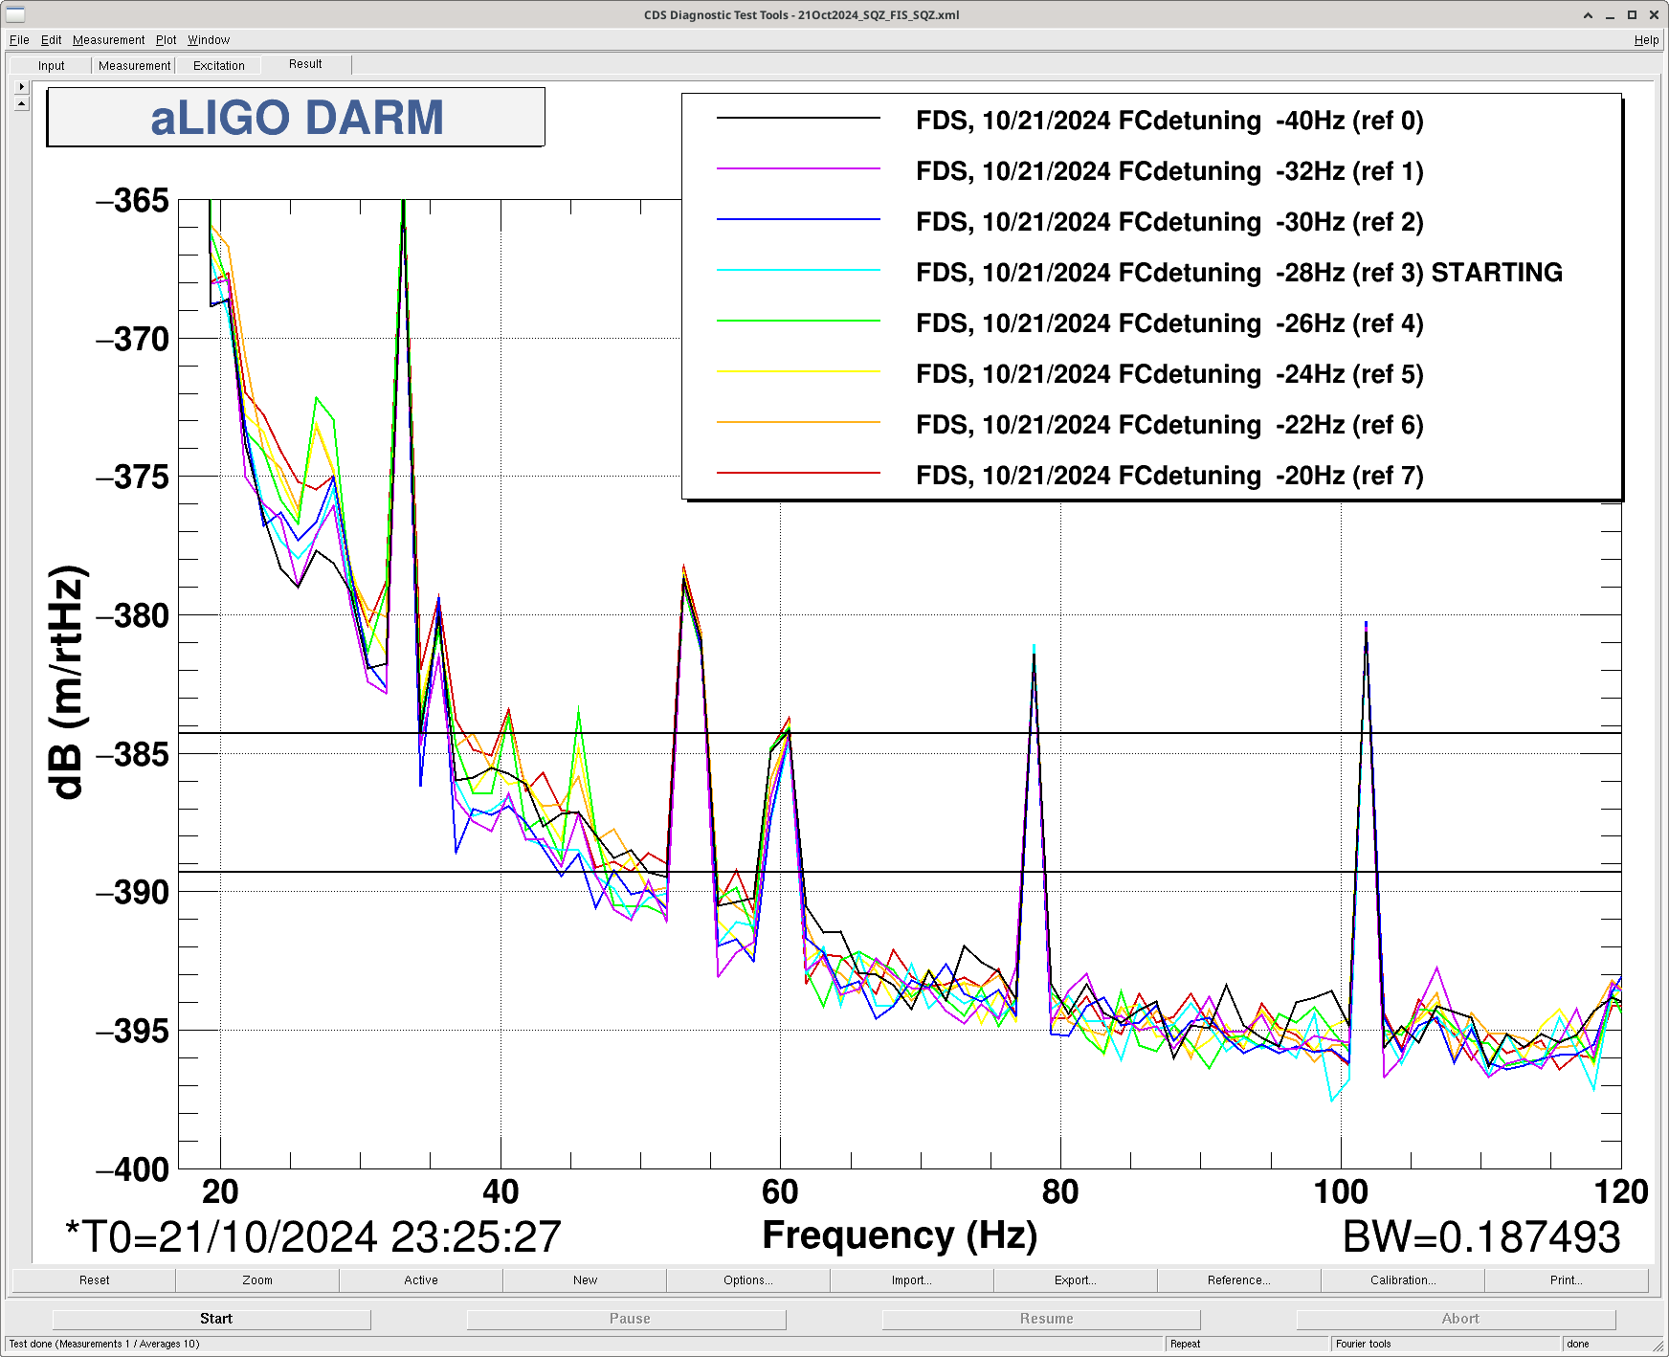Switch to the Excitation tab
Viewport: 1669px width, 1357px height.
[219, 66]
